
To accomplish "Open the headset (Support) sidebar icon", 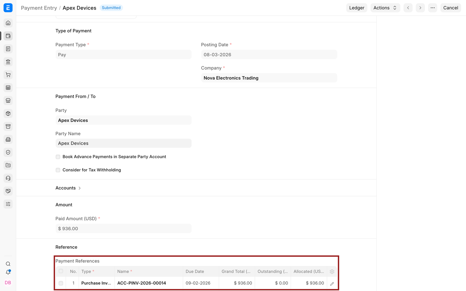I will pyautogui.click(x=8, y=178).
